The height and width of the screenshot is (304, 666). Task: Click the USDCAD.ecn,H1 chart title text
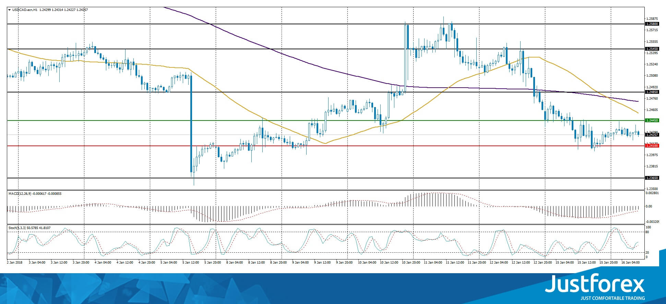25,10
